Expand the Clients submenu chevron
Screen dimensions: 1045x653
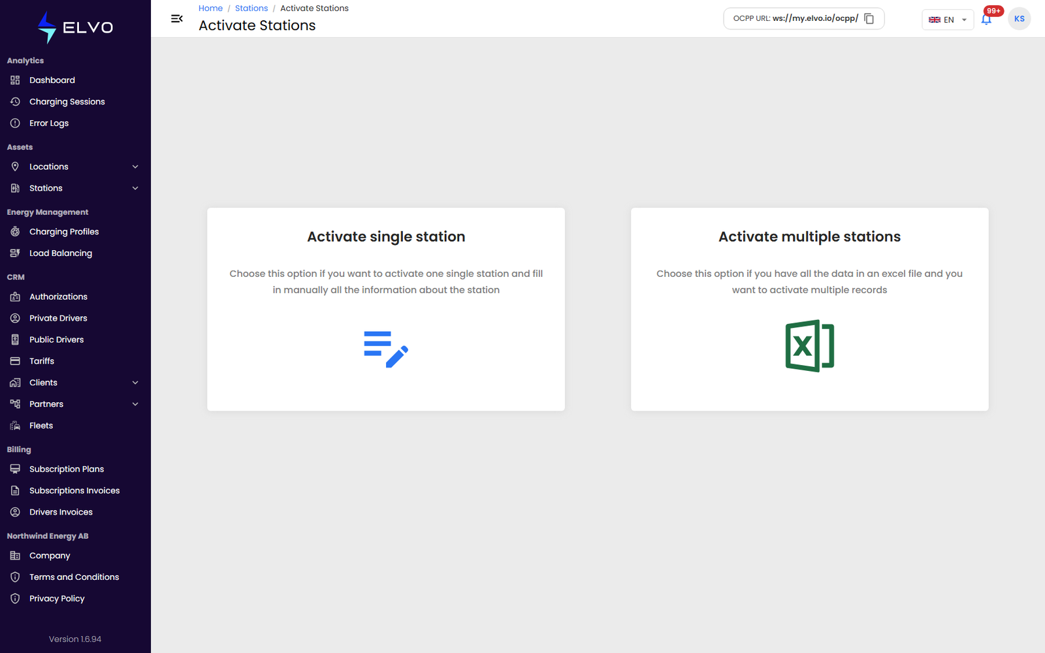pyautogui.click(x=135, y=383)
